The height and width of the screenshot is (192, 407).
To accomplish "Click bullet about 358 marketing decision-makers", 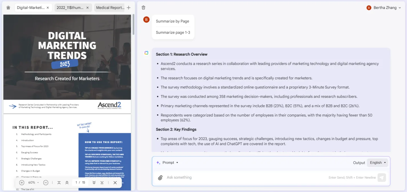I will (259, 96).
